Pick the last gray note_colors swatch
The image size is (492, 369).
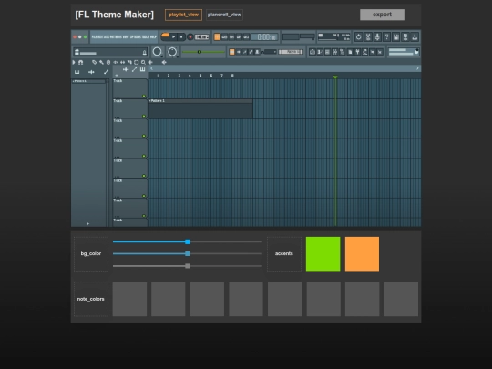401,299
